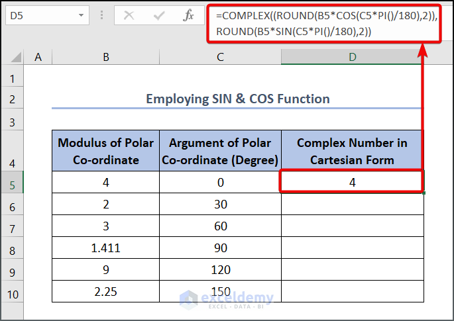Select cell C7 containing 60
This screenshot has width=454, height=321.
coord(220,226)
